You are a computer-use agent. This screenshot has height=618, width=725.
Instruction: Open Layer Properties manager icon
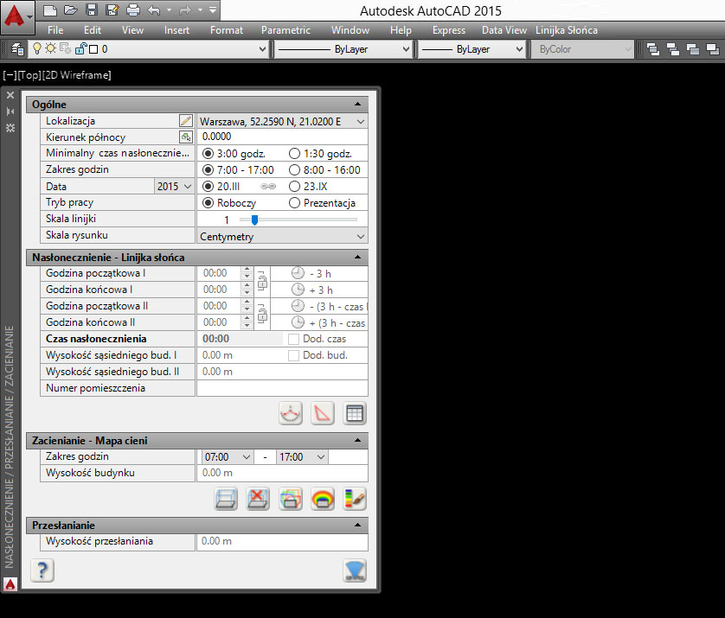[x=17, y=49]
